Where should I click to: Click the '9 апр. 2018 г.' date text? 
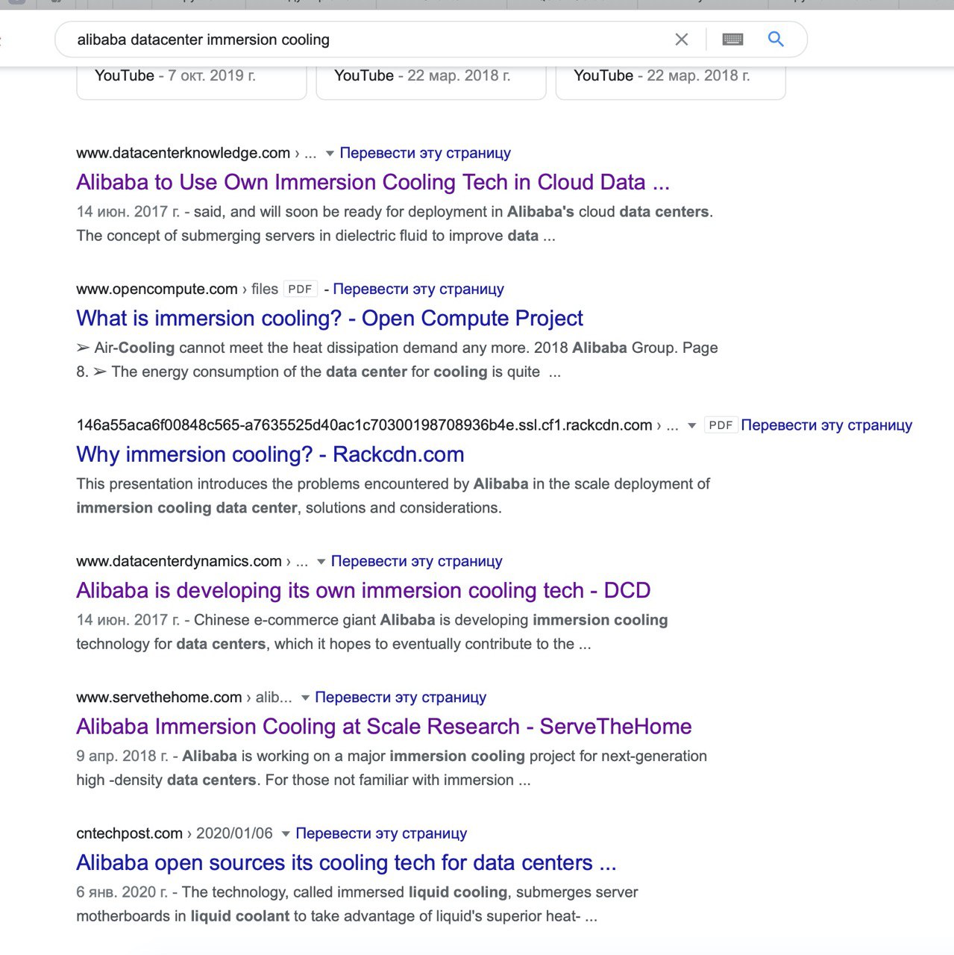(122, 756)
